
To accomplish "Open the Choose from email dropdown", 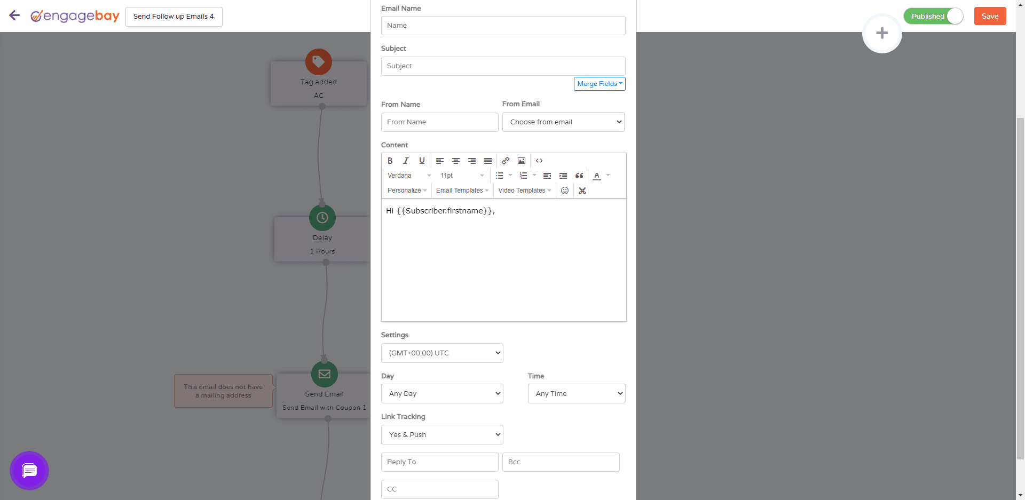I will [563, 122].
